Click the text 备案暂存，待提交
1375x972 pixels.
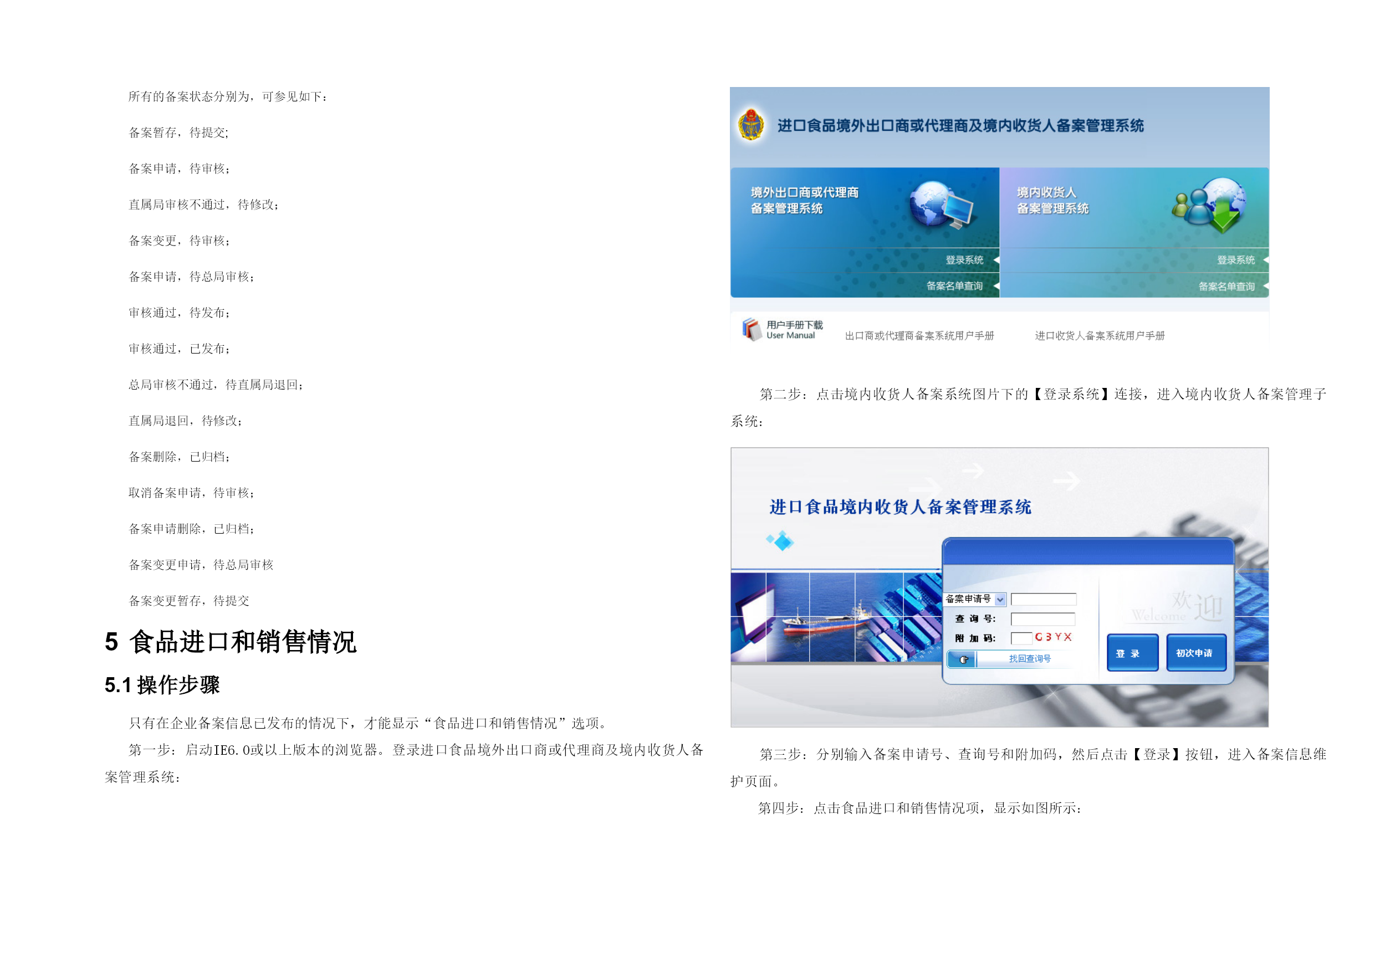pyautogui.click(x=178, y=133)
